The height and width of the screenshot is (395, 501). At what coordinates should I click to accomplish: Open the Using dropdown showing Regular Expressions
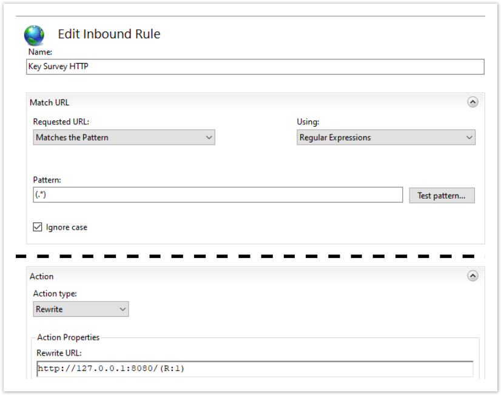coord(386,138)
